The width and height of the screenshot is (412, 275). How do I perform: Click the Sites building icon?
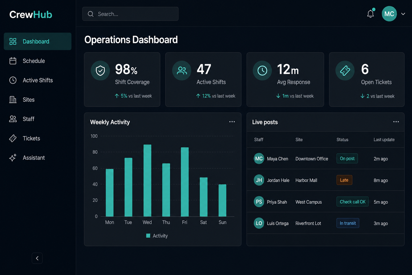tap(13, 100)
